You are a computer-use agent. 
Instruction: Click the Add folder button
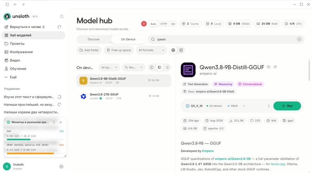click(89, 50)
